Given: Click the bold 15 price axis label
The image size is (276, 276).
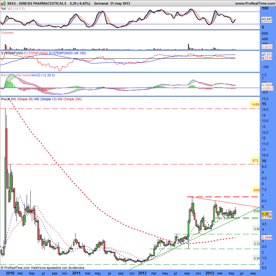Looking at the screenshot, I should point(264,104).
